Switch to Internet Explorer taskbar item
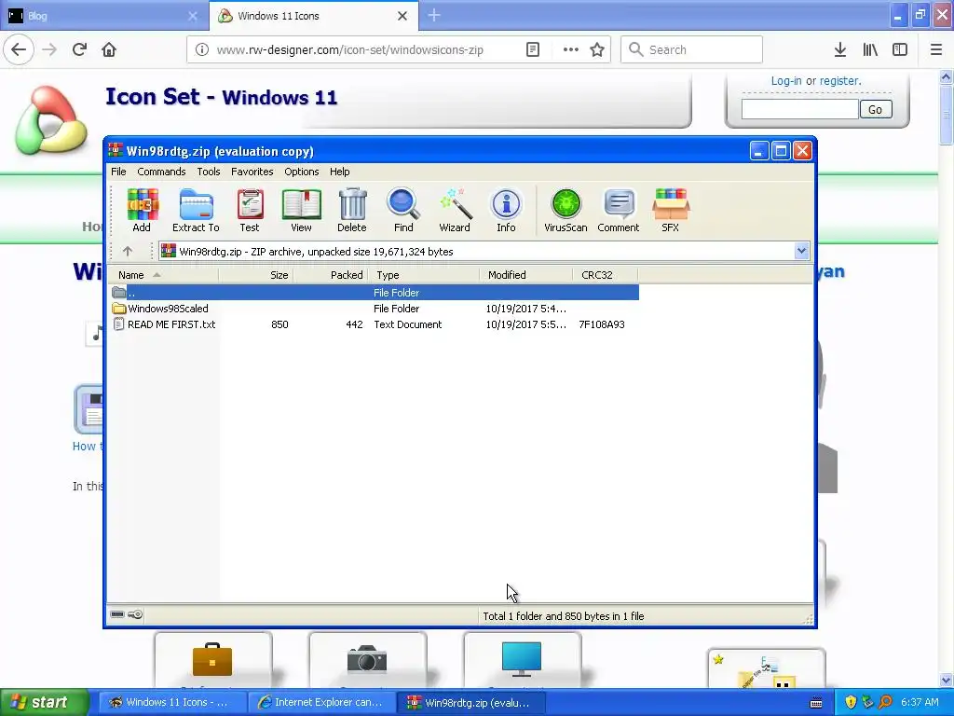This screenshot has height=716, width=954. coord(321,702)
